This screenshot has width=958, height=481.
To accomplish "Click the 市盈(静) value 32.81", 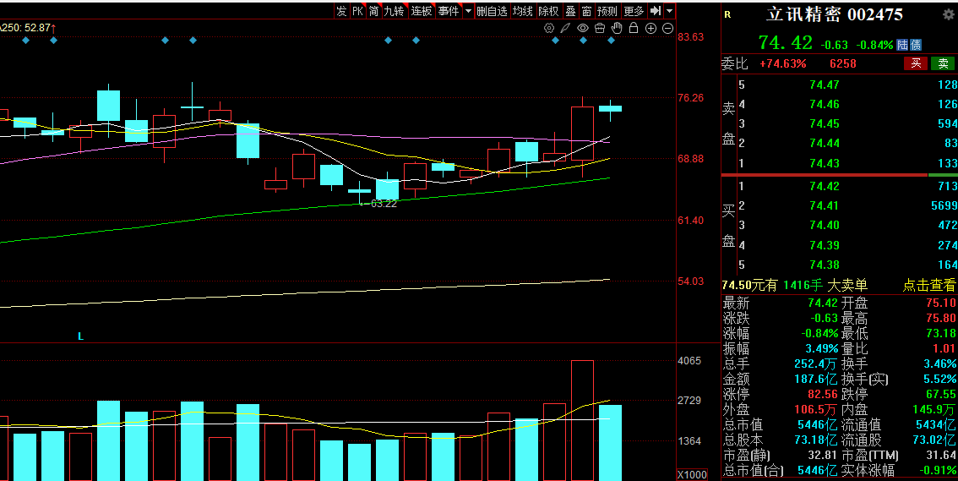I will coord(823,456).
